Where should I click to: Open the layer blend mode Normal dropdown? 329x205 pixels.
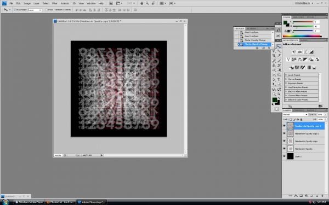point(295,114)
